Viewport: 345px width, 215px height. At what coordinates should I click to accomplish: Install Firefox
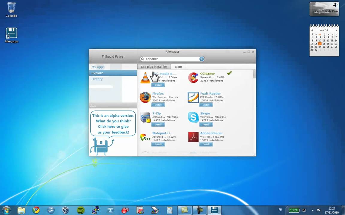158,105
